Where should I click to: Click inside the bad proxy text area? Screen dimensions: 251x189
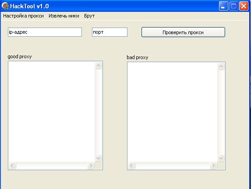(173, 112)
